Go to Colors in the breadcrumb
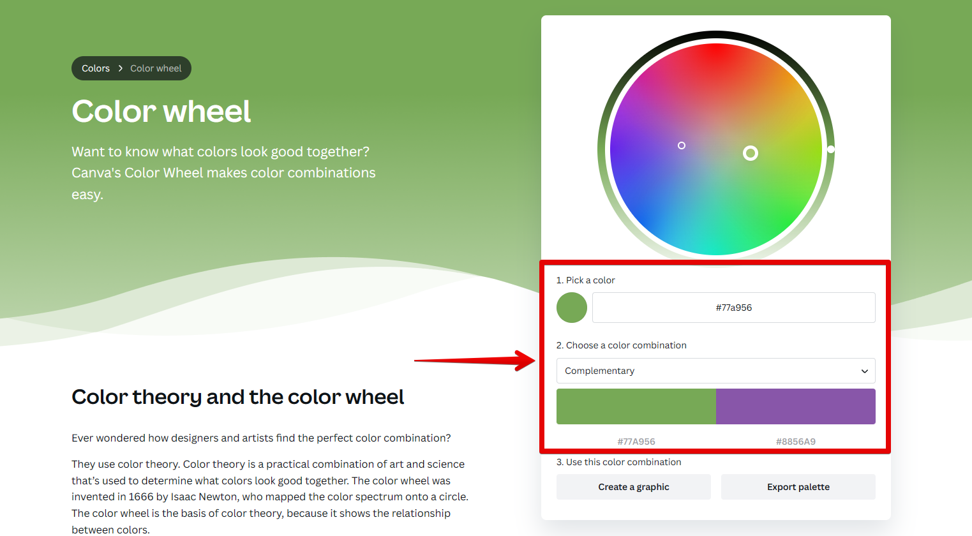The image size is (972, 536). coord(96,68)
